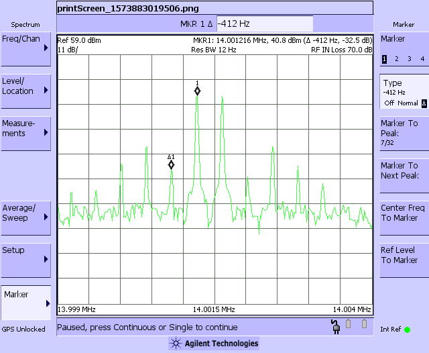Open the Level/Location menu
The height and width of the screenshot is (353, 429).
(26, 91)
